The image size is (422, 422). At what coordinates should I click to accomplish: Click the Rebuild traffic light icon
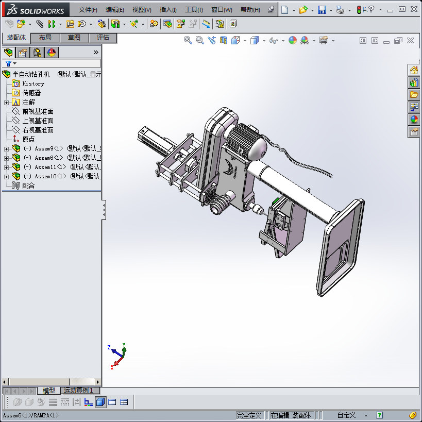(x=359, y=10)
